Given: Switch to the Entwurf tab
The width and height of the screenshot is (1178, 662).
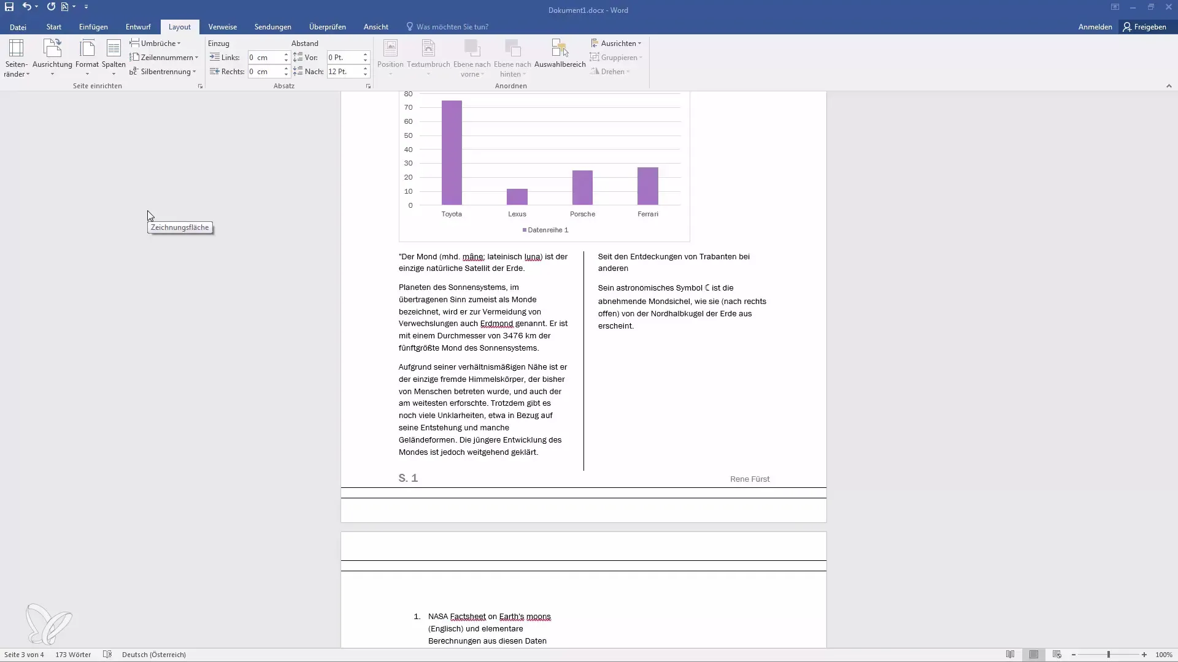Looking at the screenshot, I should click(x=138, y=27).
